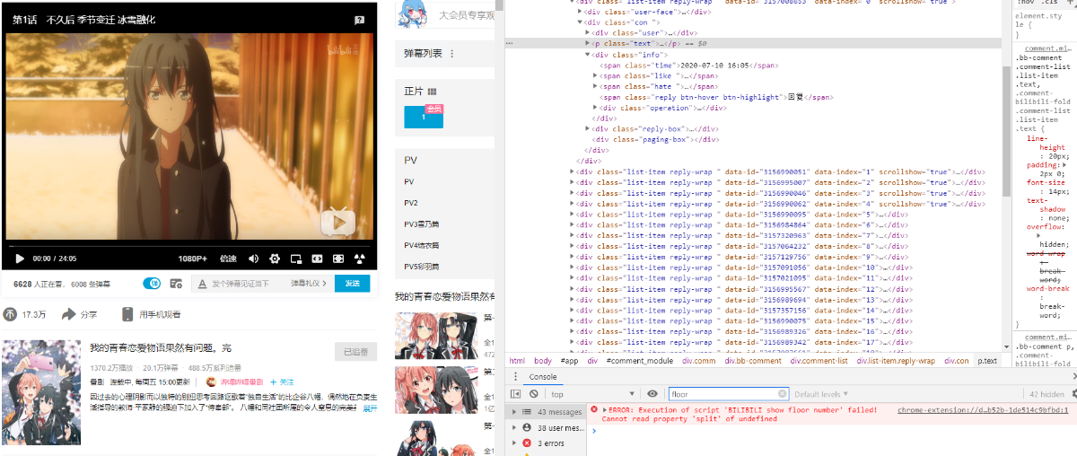1077x456 pixels.
Task: Open the 1080P+ quality selector
Action: click(x=192, y=259)
